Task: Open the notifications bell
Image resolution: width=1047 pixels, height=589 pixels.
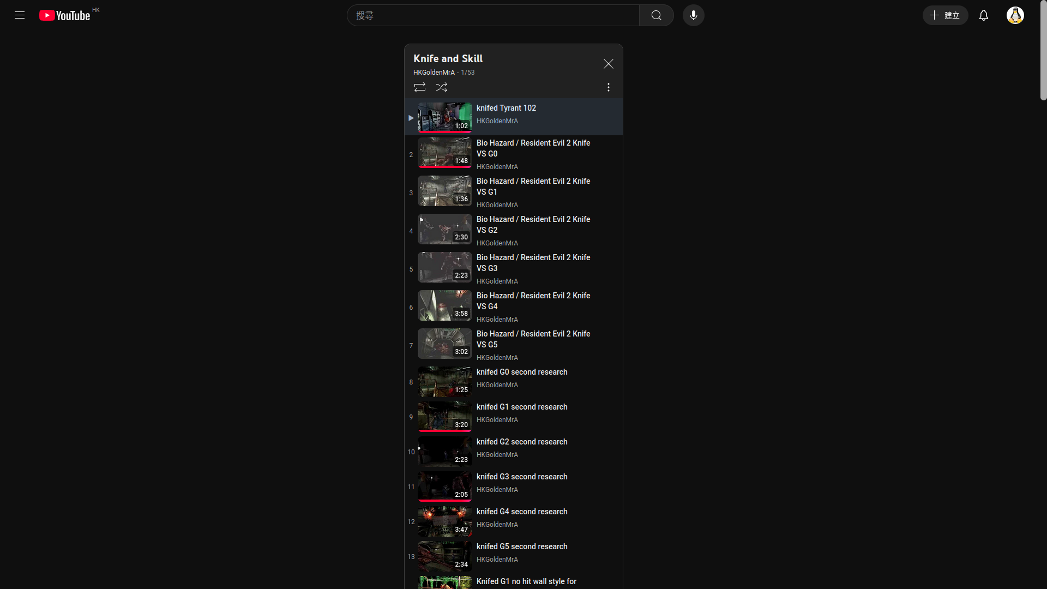Action: click(984, 15)
